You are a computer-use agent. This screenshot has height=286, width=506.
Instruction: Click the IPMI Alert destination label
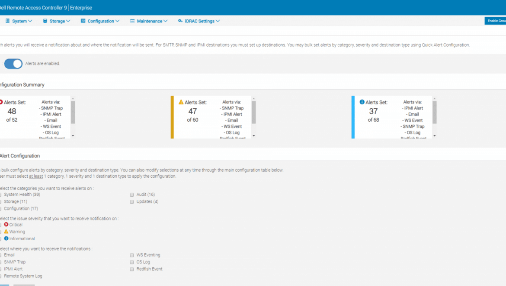(x=13, y=269)
